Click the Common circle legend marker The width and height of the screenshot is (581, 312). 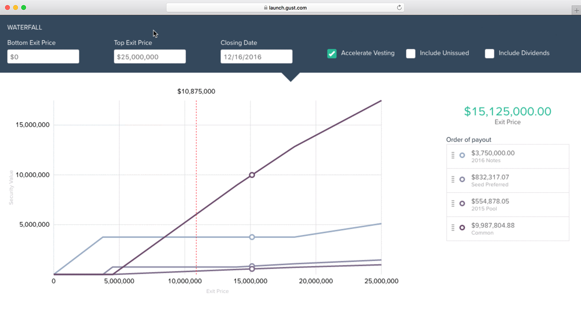462,228
